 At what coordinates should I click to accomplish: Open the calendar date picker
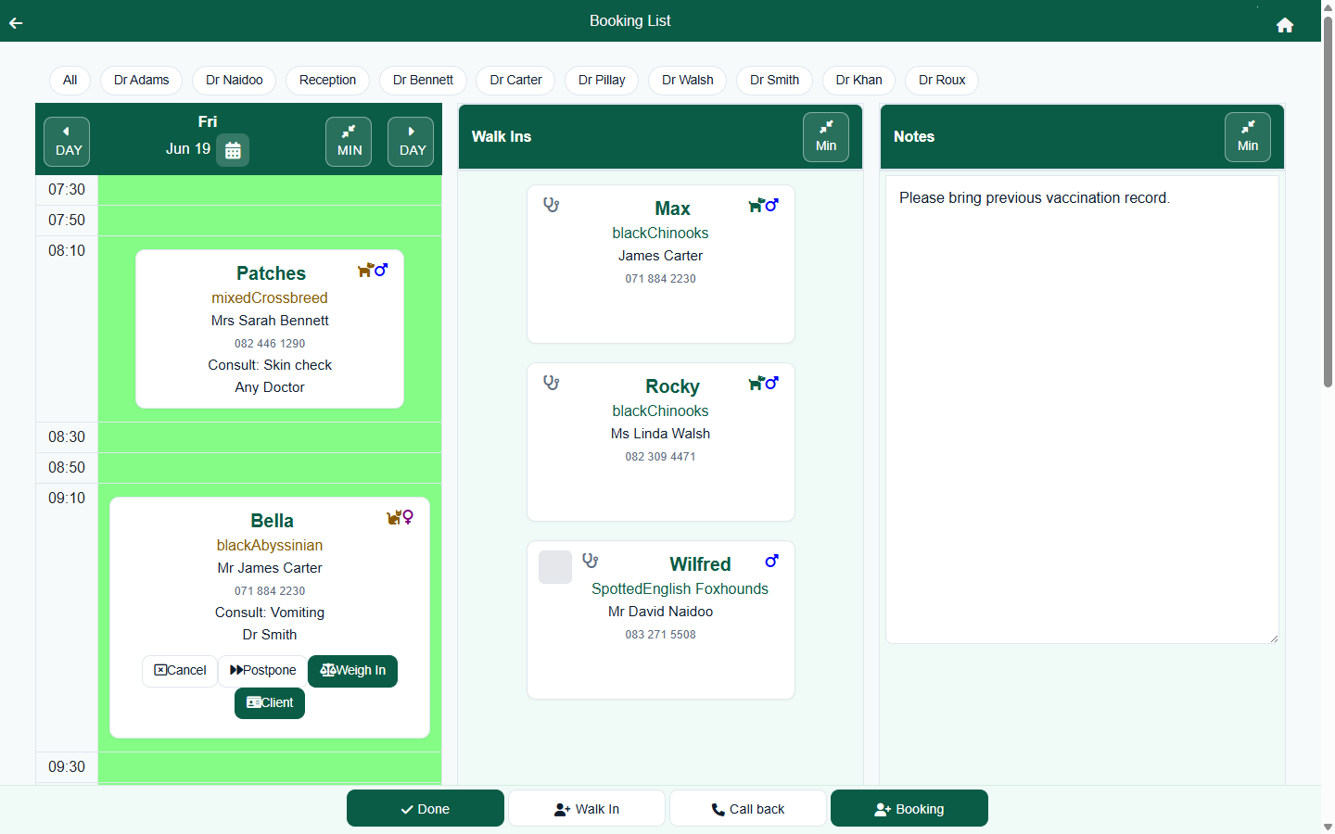[233, 149]
